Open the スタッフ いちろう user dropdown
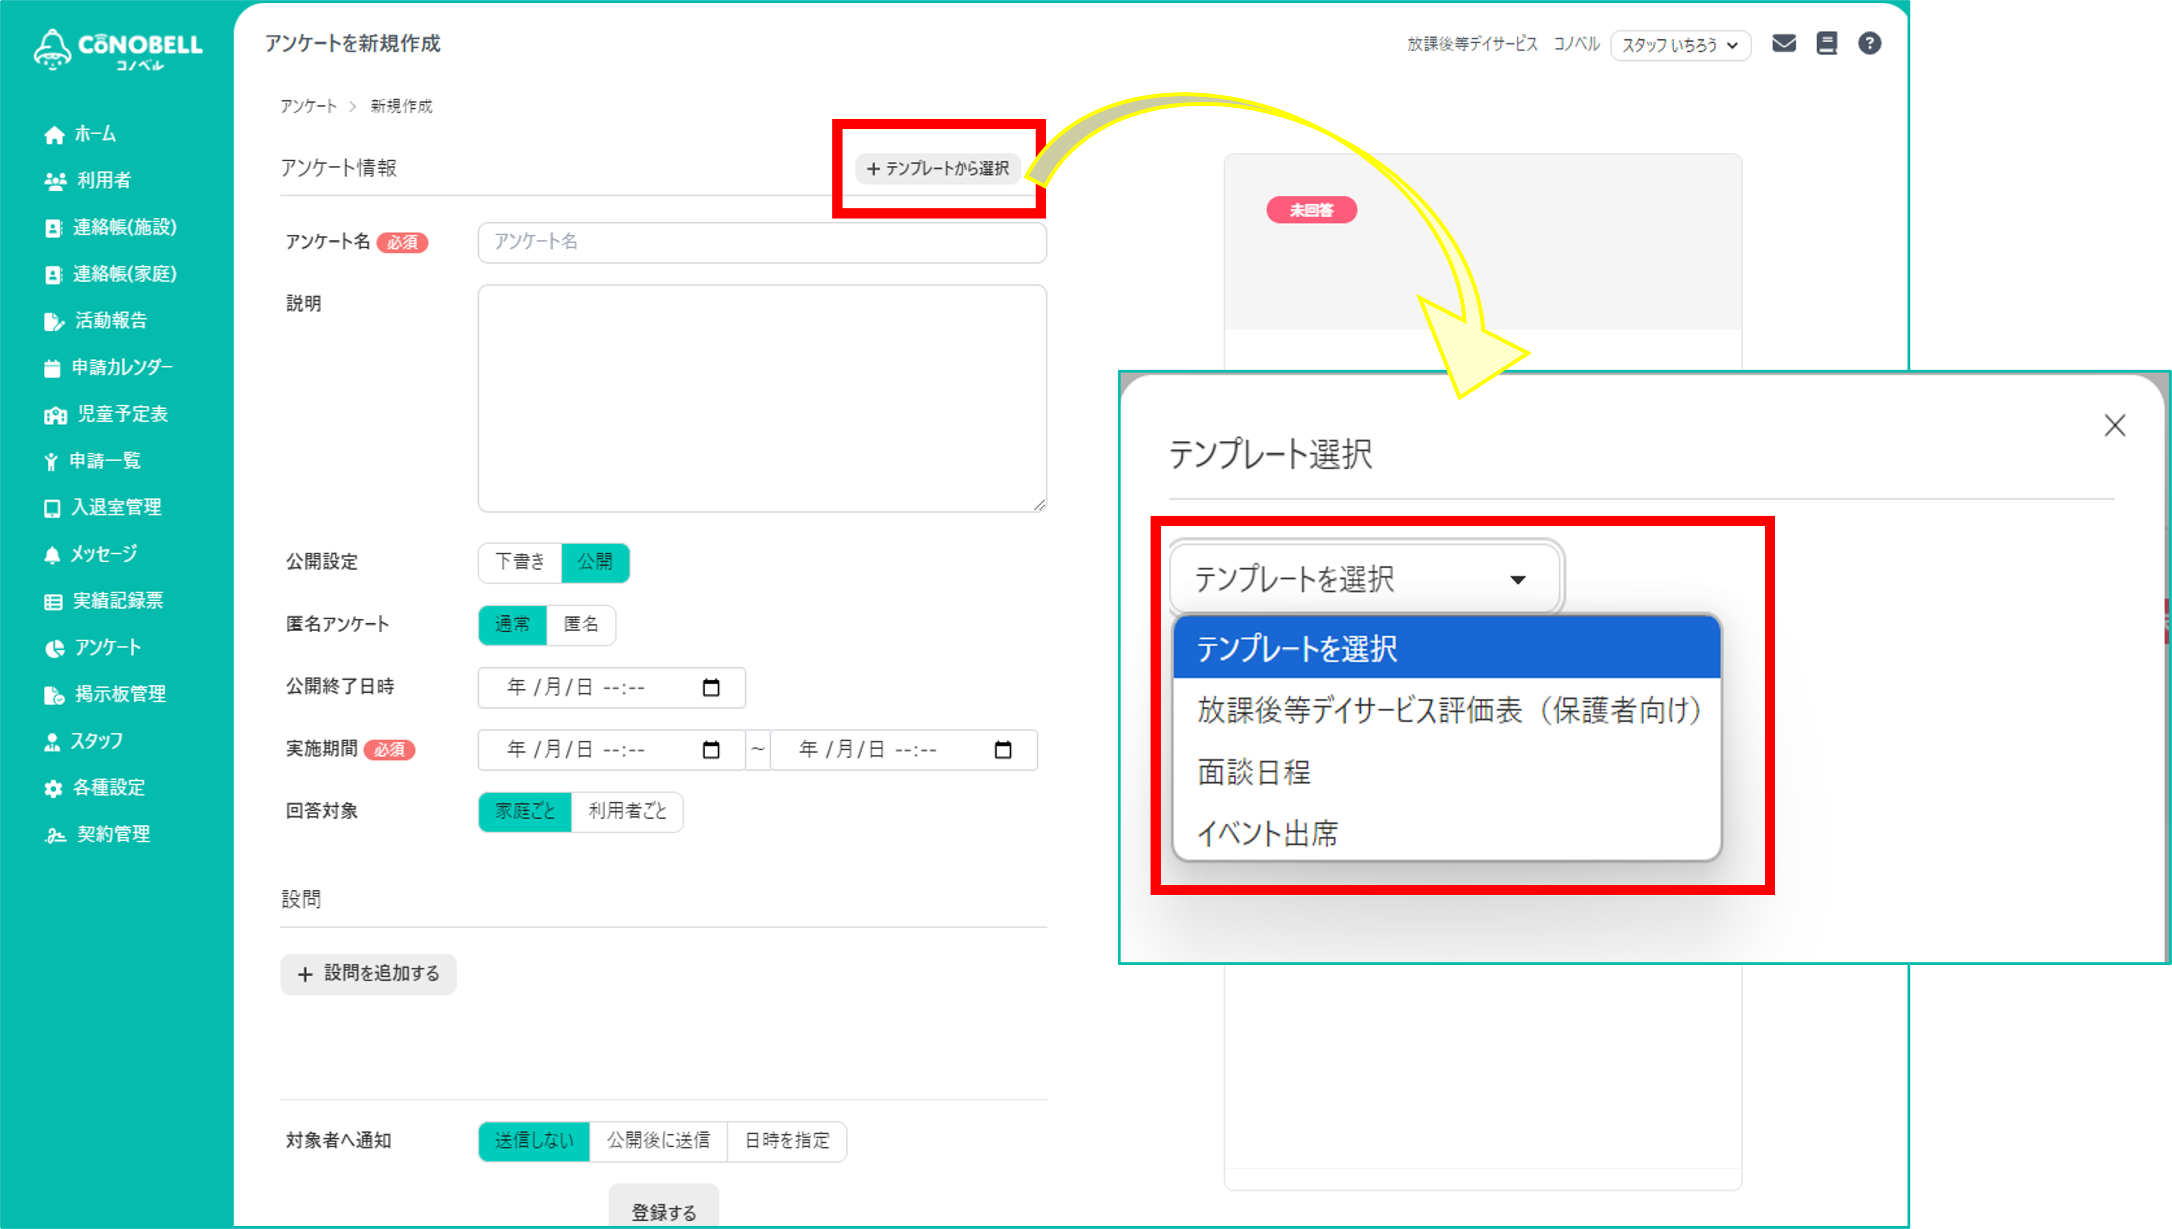The image size is (2172, 1229). click(x=1680, y=45)
